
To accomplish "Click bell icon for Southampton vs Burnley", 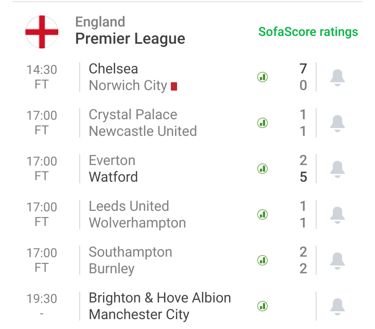I will [337, 261].
